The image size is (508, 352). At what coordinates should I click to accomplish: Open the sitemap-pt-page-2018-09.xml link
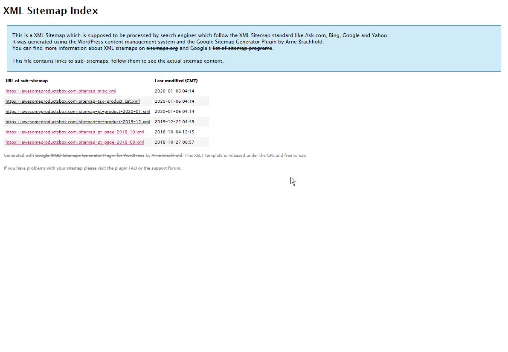click(75, 142)
